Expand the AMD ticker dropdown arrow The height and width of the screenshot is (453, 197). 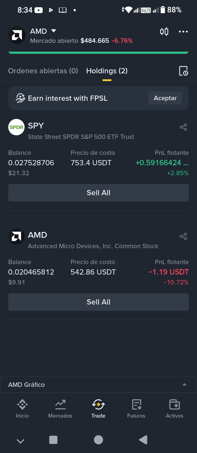click(54, 31)
